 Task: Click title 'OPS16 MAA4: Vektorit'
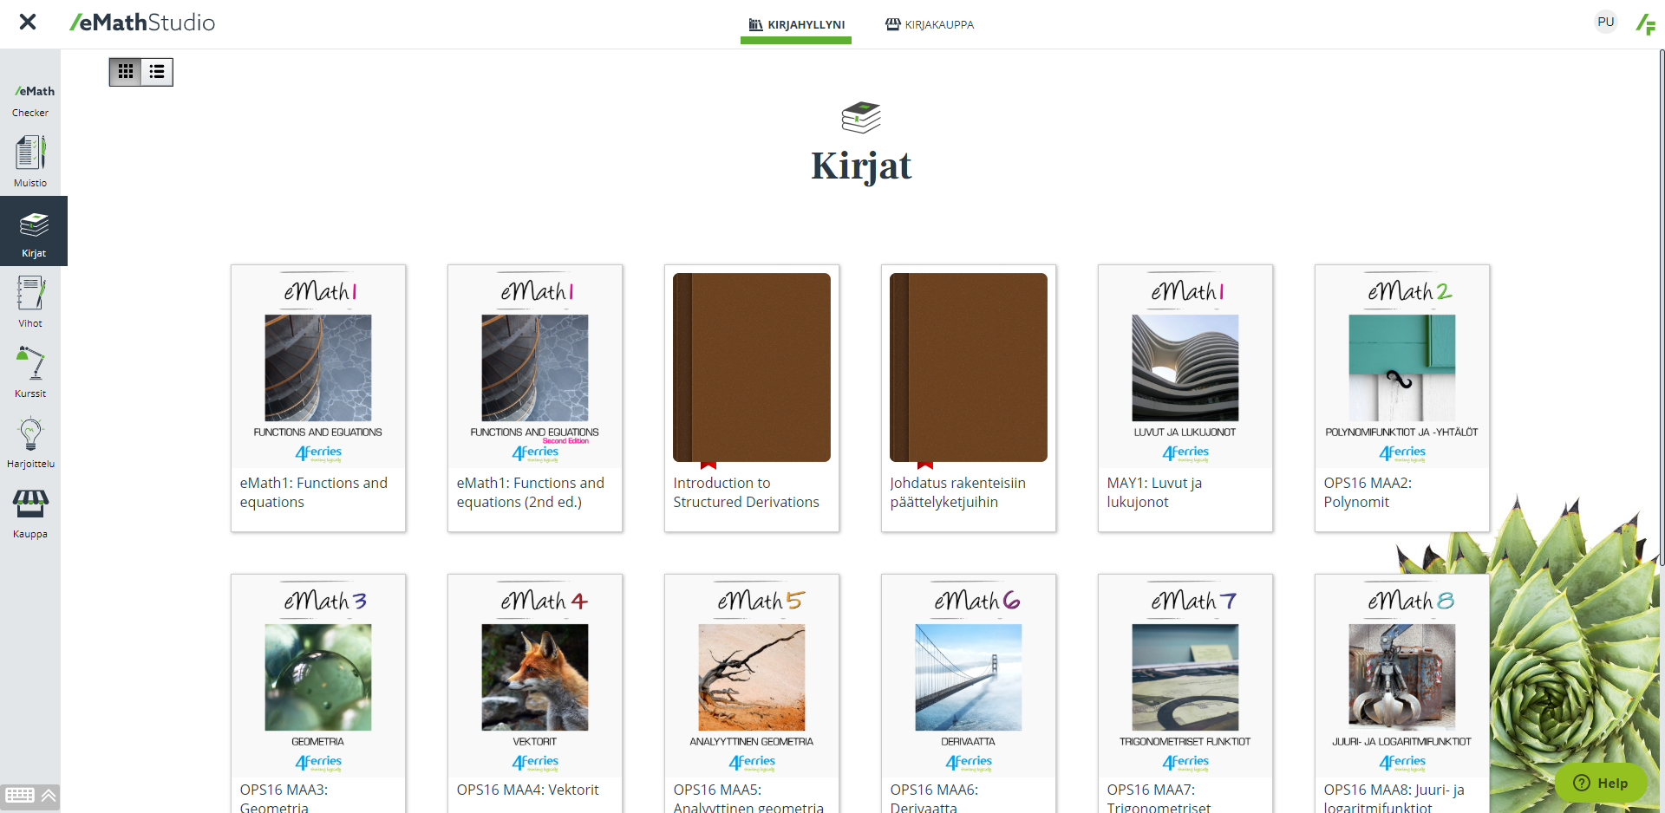pos(527,790)
